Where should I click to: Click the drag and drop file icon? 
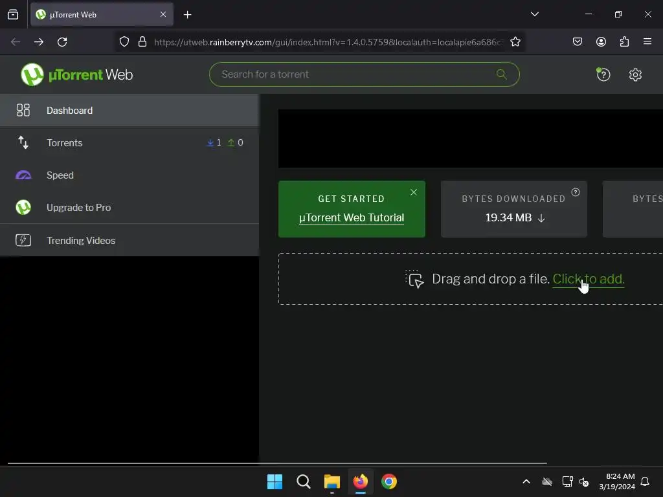(414, 279)
